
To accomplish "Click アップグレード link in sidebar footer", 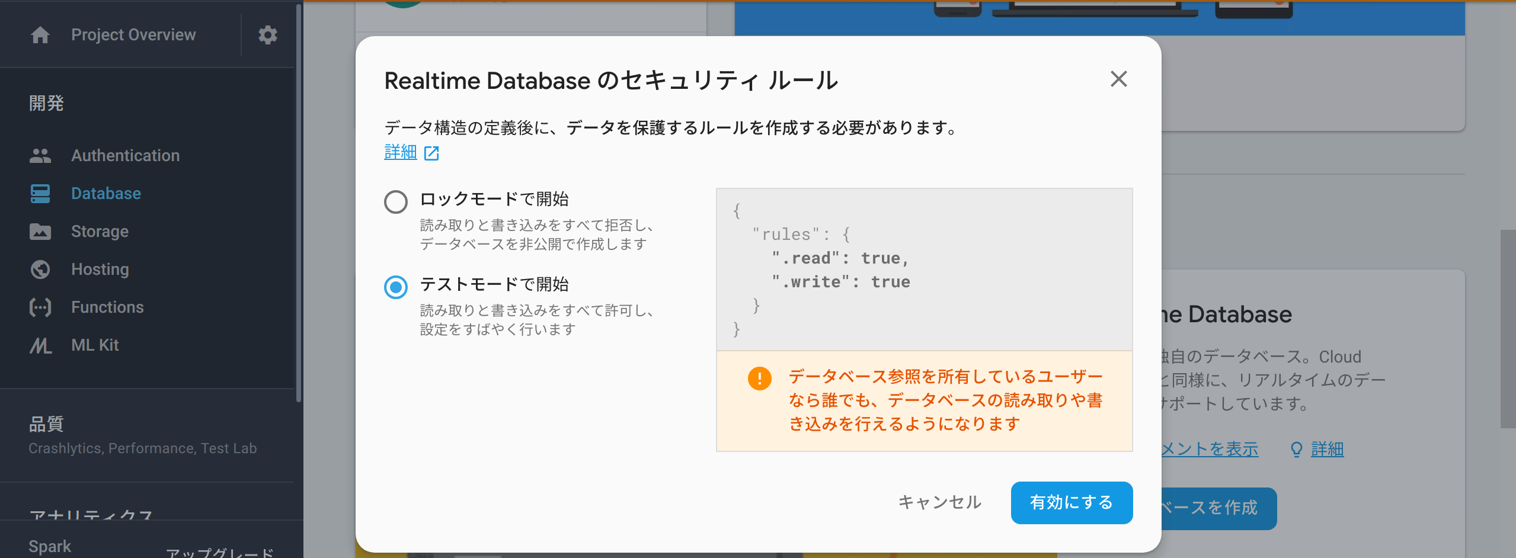I will pos(219,552).
